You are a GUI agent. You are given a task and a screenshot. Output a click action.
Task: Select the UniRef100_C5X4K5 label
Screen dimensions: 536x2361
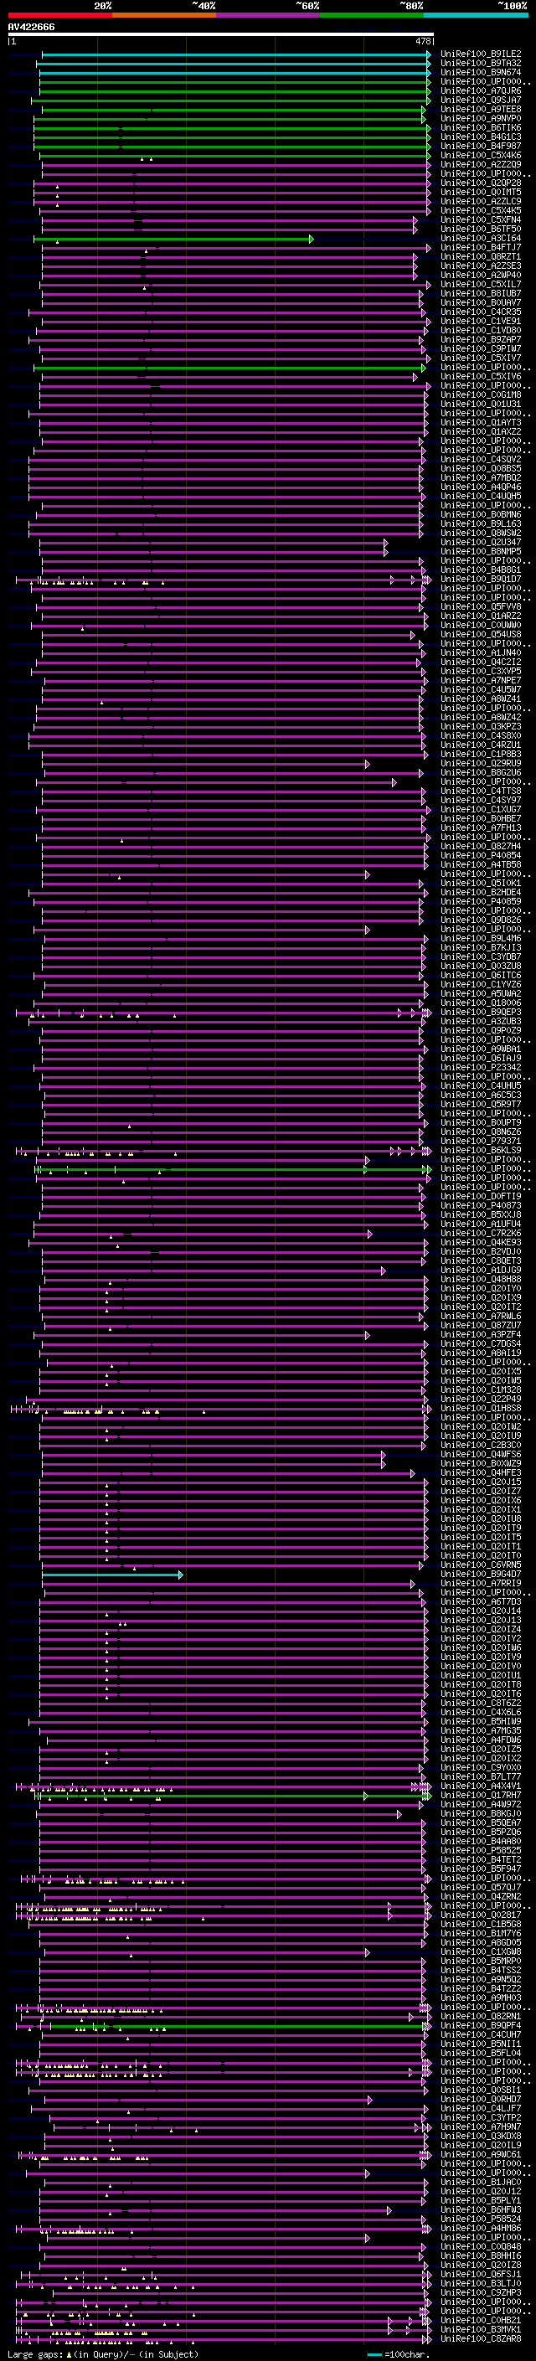pyautogui.click(x=481, y=211)
